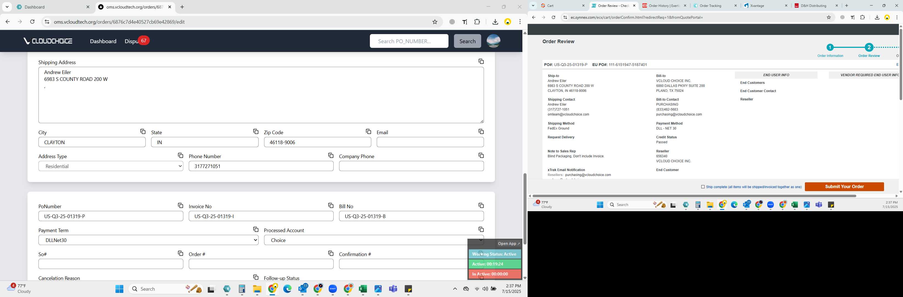Switch to the Dashboard browser tab
This screenshot has width=903, height=297.
pyautogui.click(x=52, y=7)
